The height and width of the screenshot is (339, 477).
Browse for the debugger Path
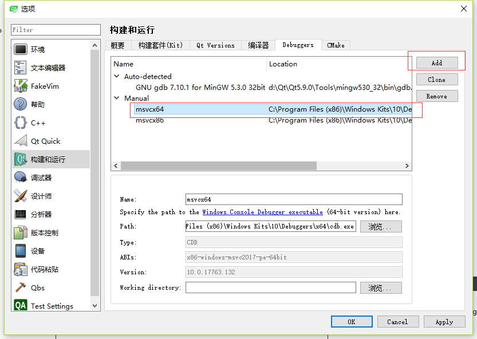[x=381, y=226]
